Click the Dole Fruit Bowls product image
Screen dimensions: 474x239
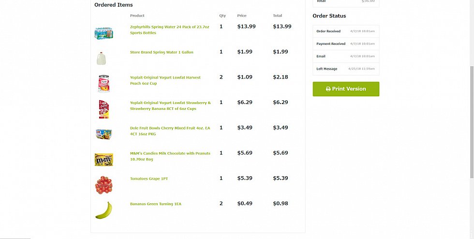[x=104, y=134]
